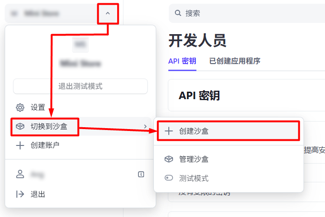This screenshot has height=217, width=325.
Task: Click the plus icon beside 创建账户
Action: 20,145
